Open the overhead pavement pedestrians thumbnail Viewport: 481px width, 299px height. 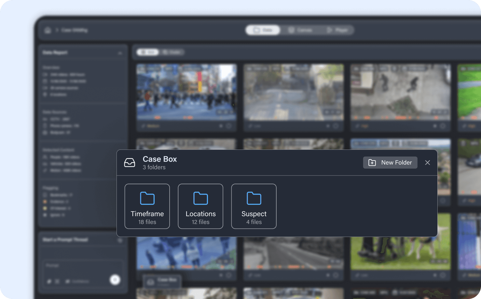click(401, 92)
